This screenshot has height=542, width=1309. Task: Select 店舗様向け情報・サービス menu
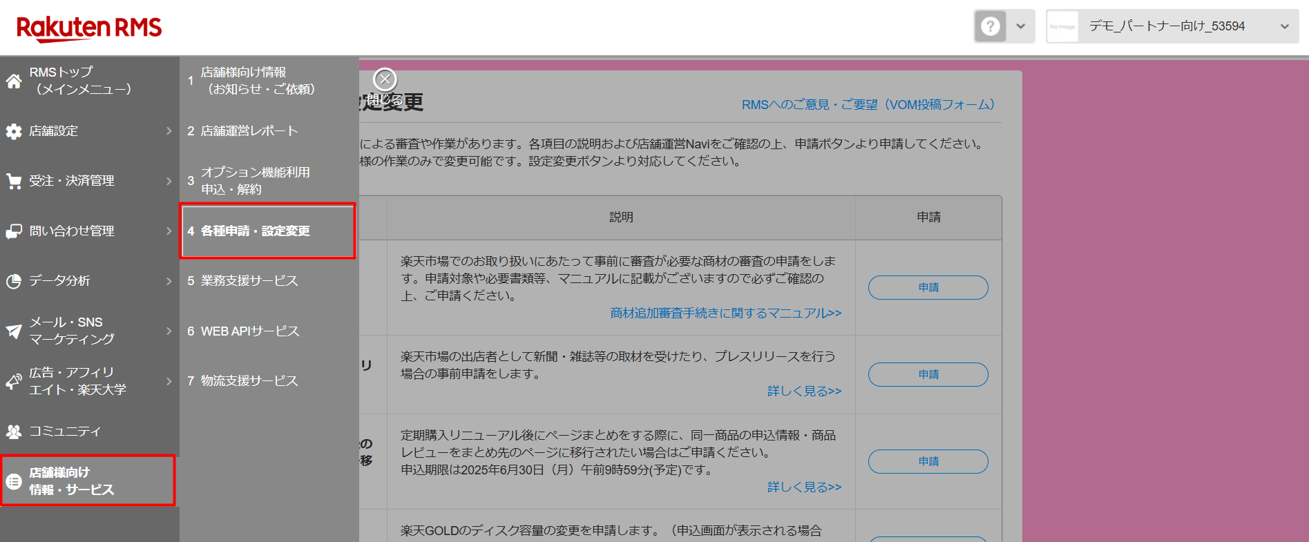pos(88,481)
